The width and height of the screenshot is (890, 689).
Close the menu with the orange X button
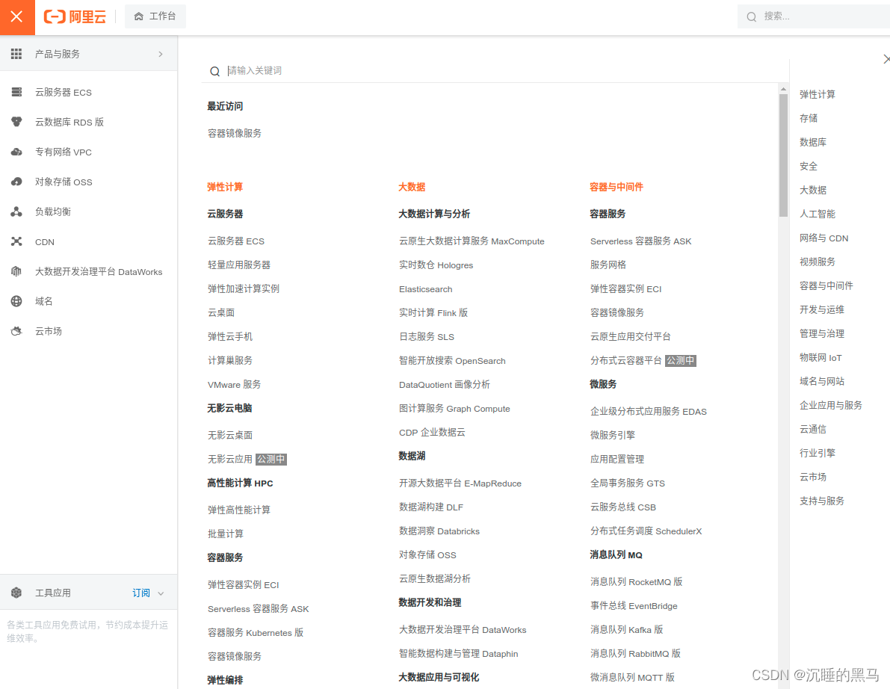click(x=17, y=17)
